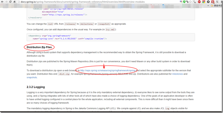The image size is (223, 113).
Task: Reload the page with the refresh icon
Action: tap(10, 2)
